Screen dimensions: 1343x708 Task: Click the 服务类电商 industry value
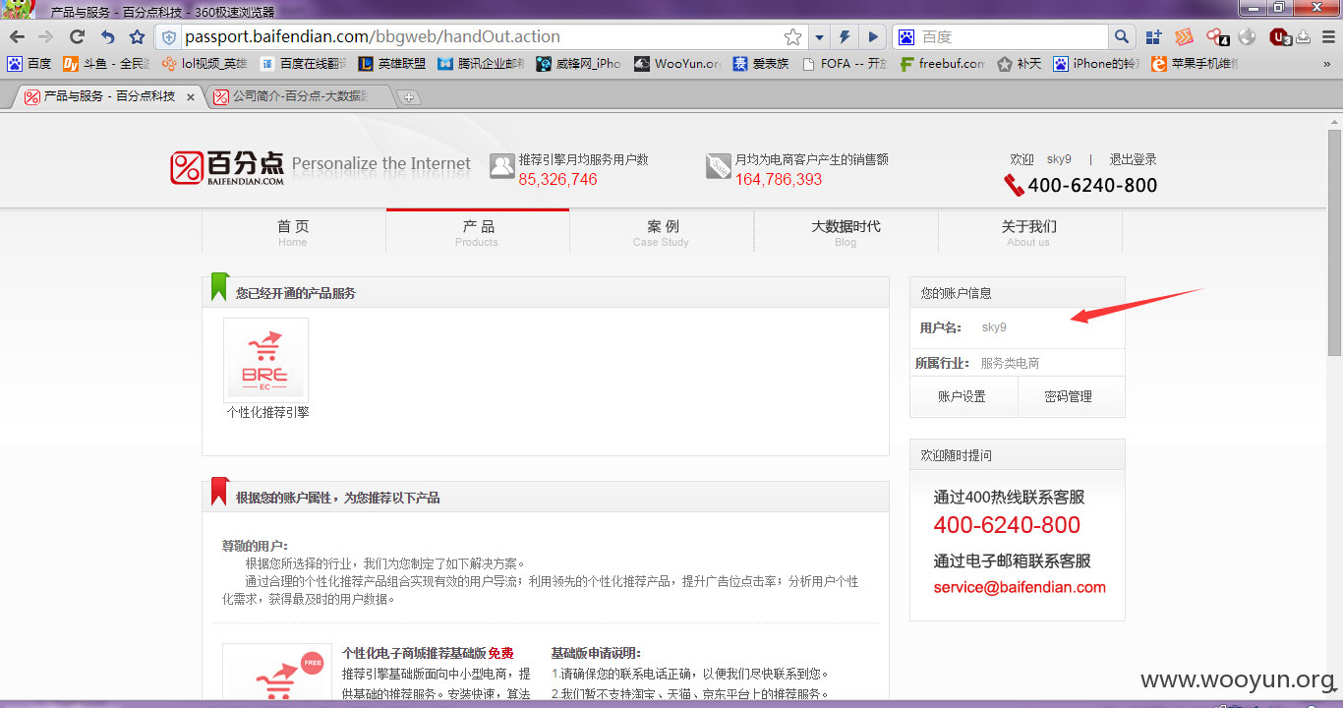pos(1010,363)
